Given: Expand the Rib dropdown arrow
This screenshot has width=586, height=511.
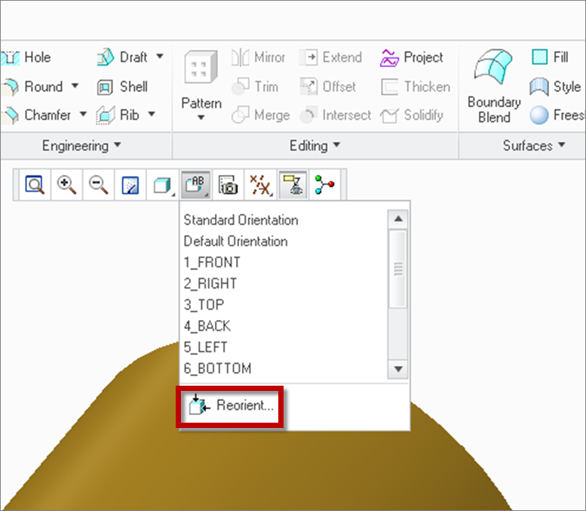Looking at the screenshot, I should pyautogui.click(x=152, y=114).
